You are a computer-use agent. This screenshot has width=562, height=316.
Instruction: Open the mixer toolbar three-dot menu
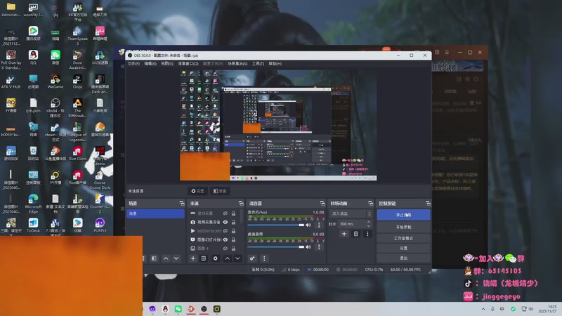pos(264,258)
